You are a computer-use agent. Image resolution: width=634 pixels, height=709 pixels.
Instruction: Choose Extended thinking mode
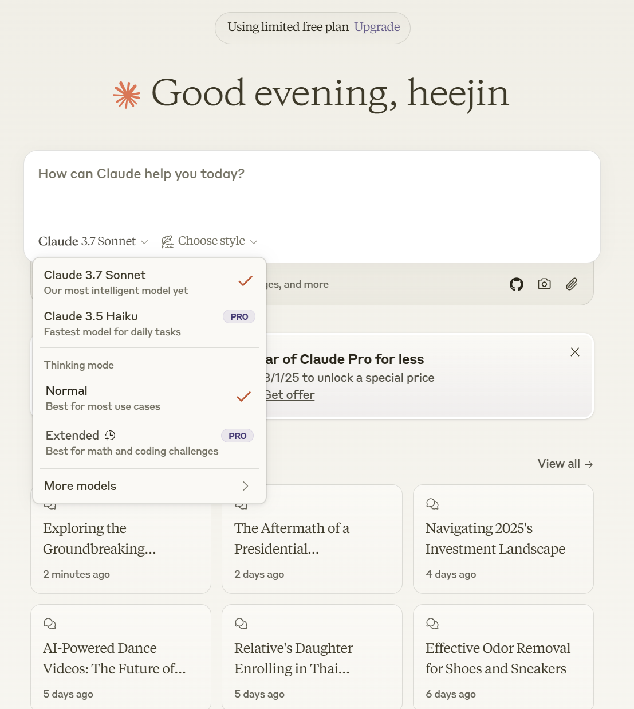click(149, 442)
